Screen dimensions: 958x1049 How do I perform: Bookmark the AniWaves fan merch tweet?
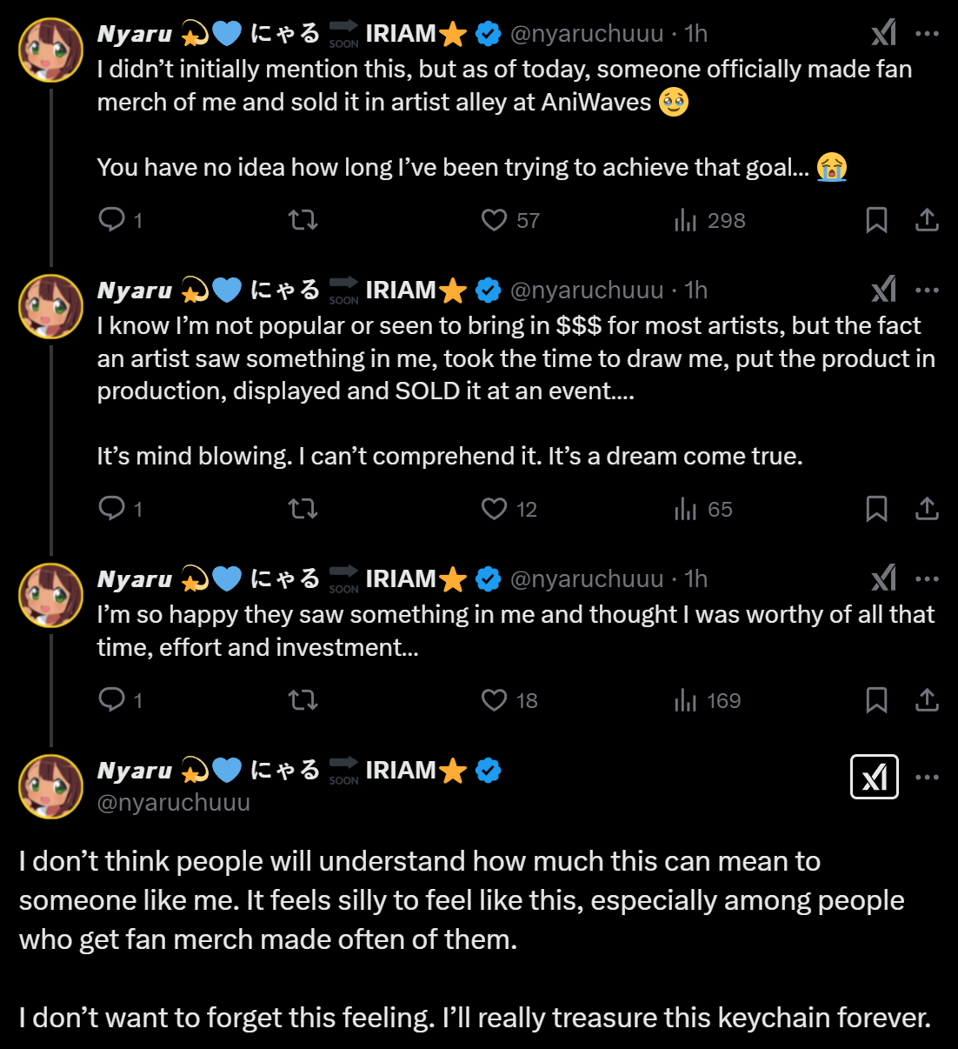876,220
